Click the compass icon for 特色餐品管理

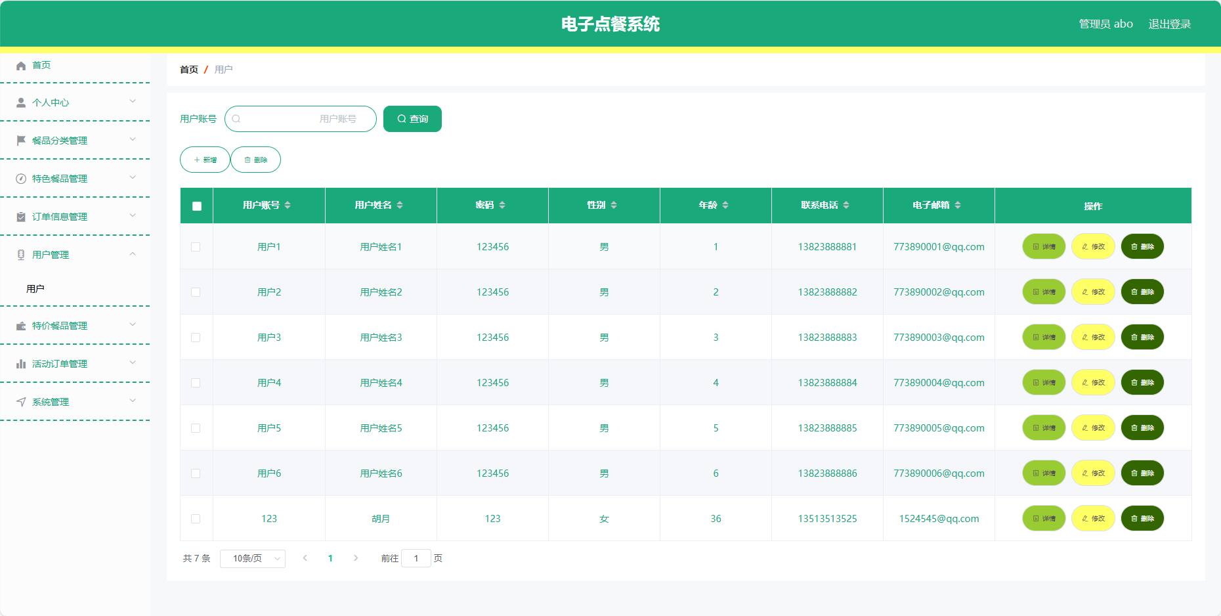21,179
